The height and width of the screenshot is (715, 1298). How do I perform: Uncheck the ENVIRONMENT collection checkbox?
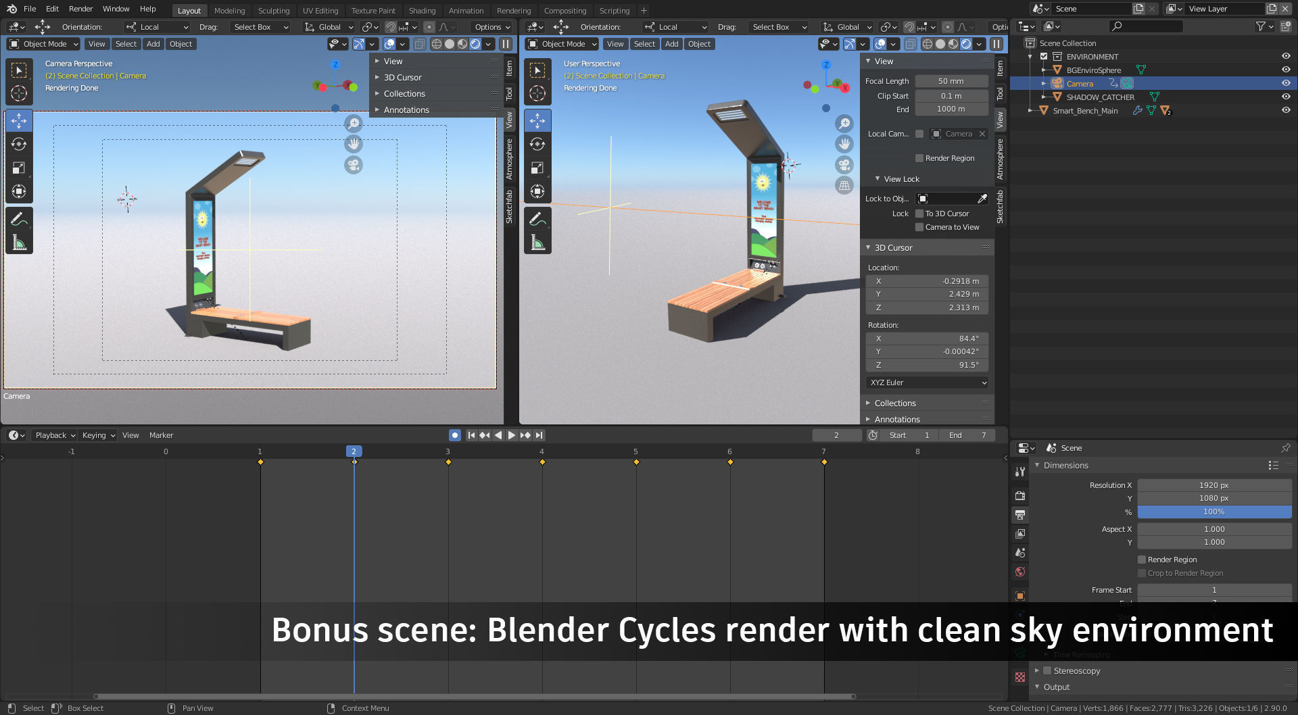coord(1044,57)
